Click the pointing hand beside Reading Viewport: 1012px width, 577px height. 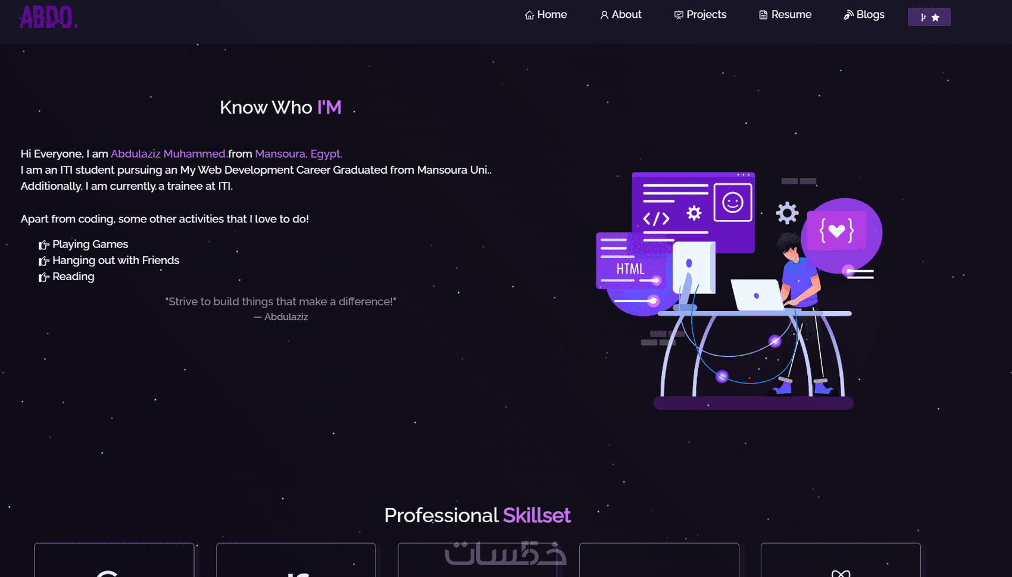coord(44,277)
